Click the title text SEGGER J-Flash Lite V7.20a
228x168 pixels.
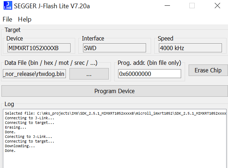tap(52, 6)
